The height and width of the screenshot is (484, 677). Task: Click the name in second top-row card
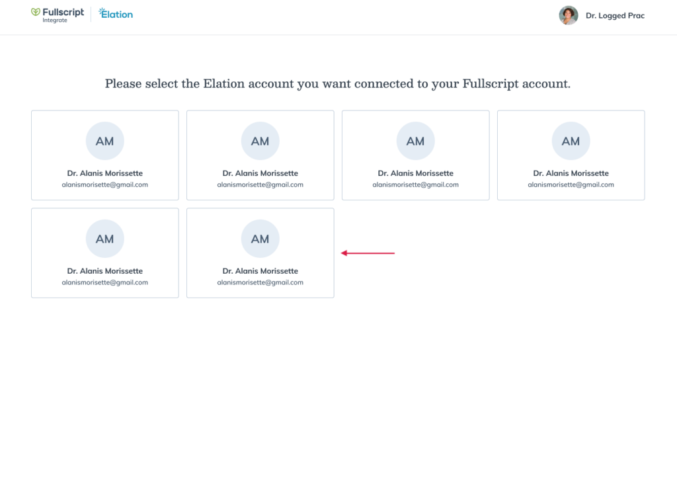tap(260, 173)
